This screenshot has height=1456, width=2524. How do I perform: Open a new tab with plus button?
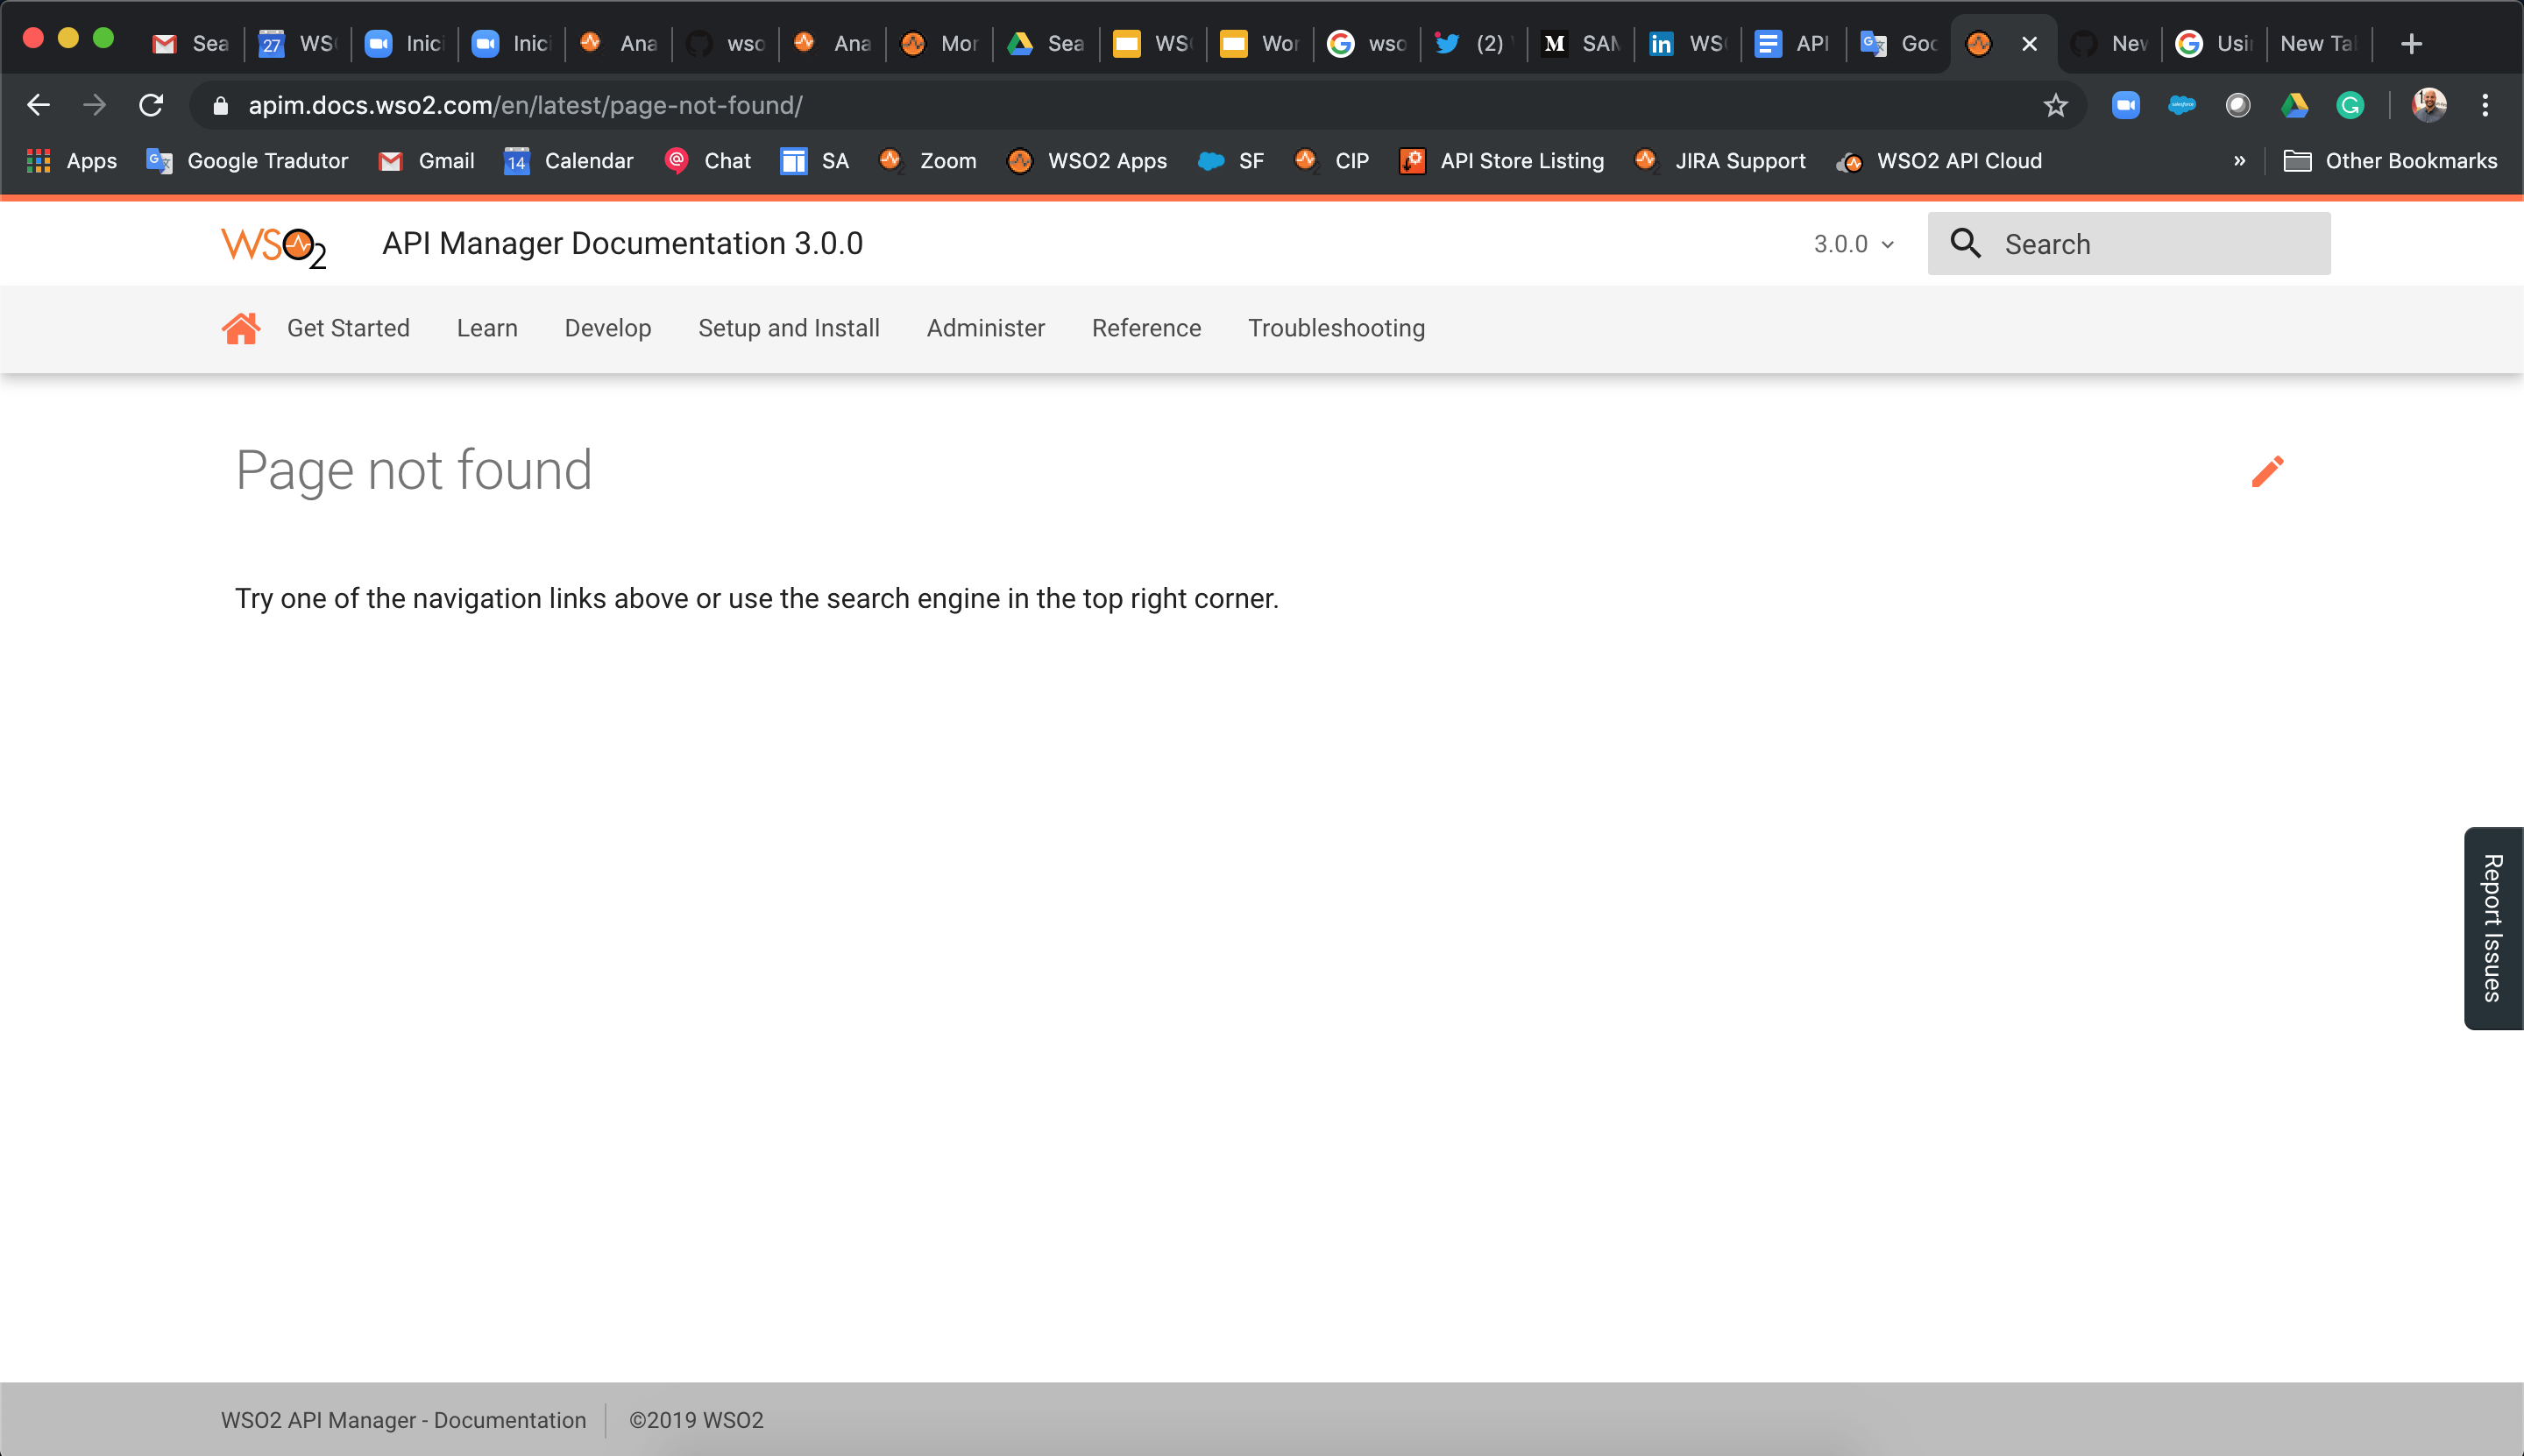click(x=2412, y=44)
